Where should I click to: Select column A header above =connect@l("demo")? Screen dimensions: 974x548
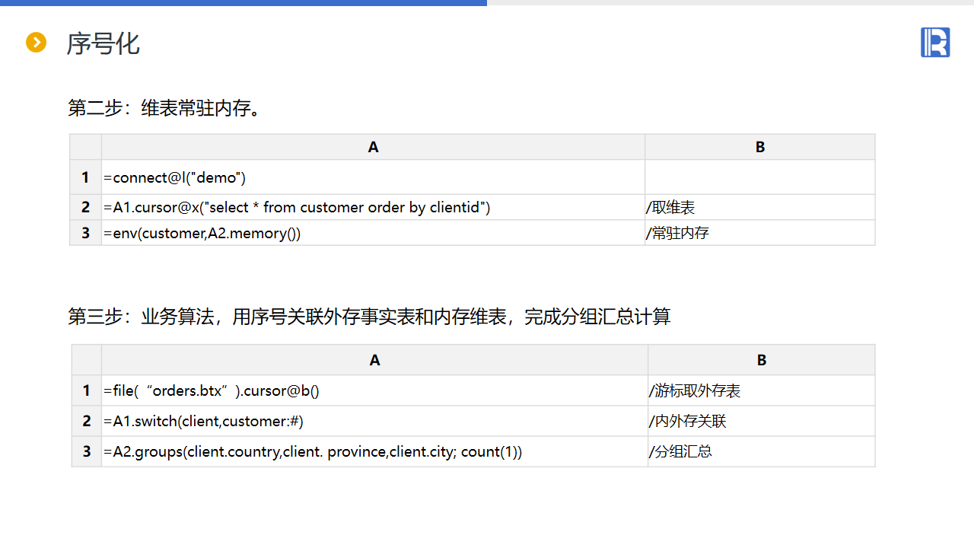(373, 147)
